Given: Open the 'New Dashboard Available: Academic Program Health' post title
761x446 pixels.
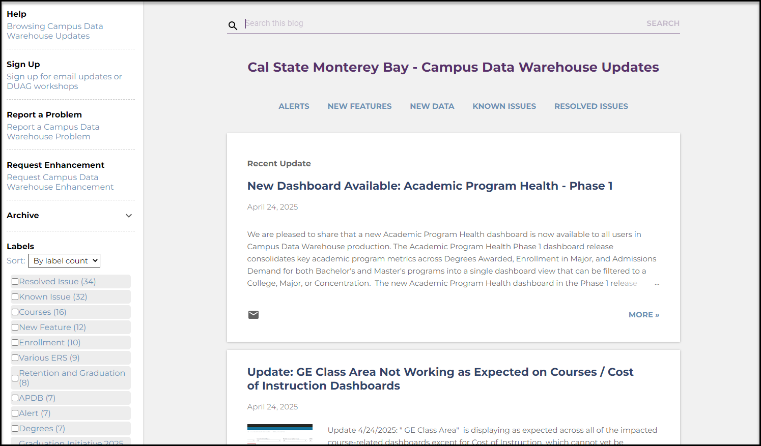Looking at the screenshot, I should [430, 186].
